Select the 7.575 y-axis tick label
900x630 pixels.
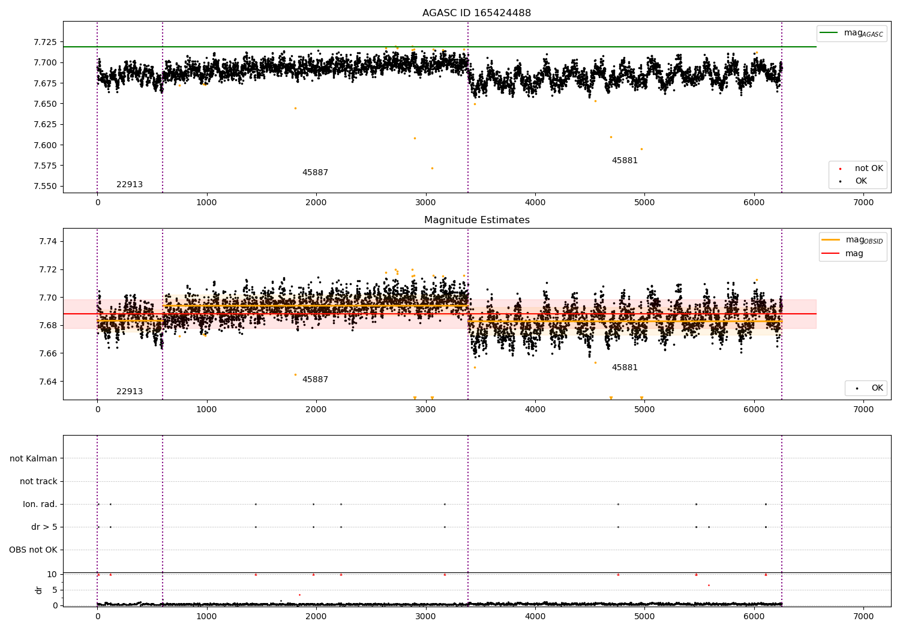click(46, 166)
